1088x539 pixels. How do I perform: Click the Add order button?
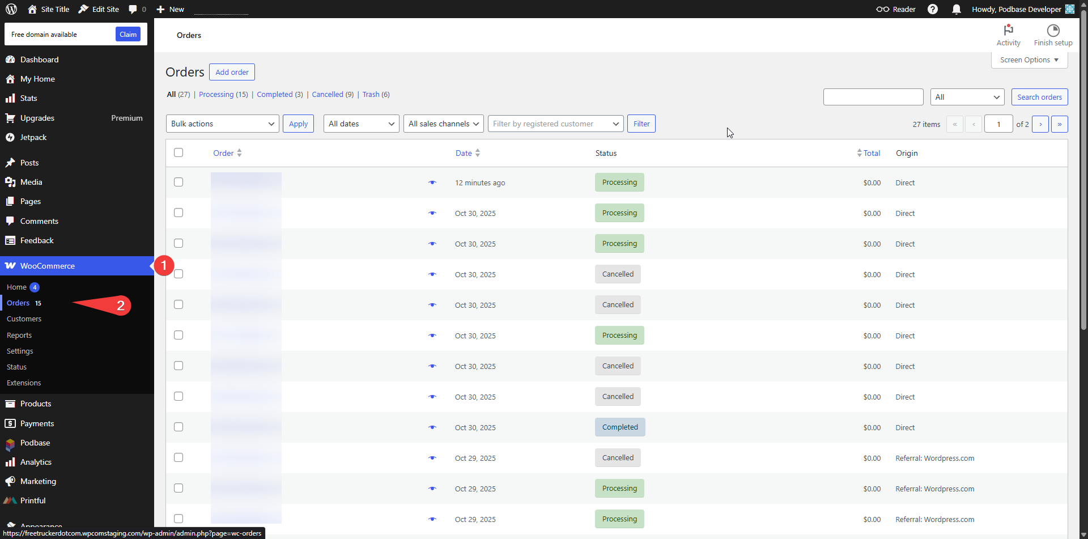232,72
